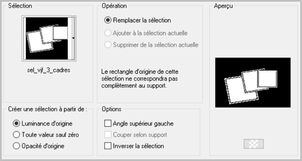This screenshot has height=161, width=302.
Task: Click the Aperçu group title
Action: click(x=223, y=6)
